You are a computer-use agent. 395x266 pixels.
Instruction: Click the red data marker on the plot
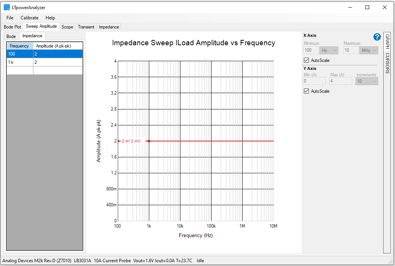tap(149, 141)
